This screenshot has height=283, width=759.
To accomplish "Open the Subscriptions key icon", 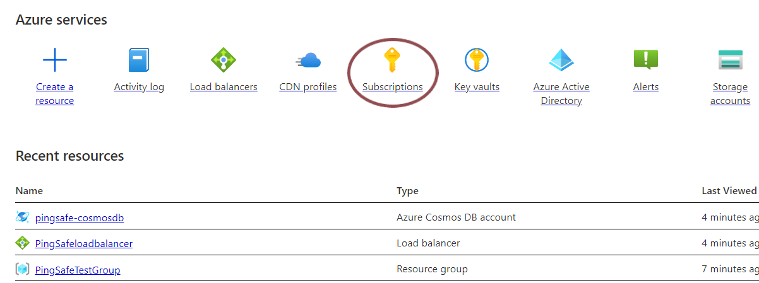I will [392, 61].
